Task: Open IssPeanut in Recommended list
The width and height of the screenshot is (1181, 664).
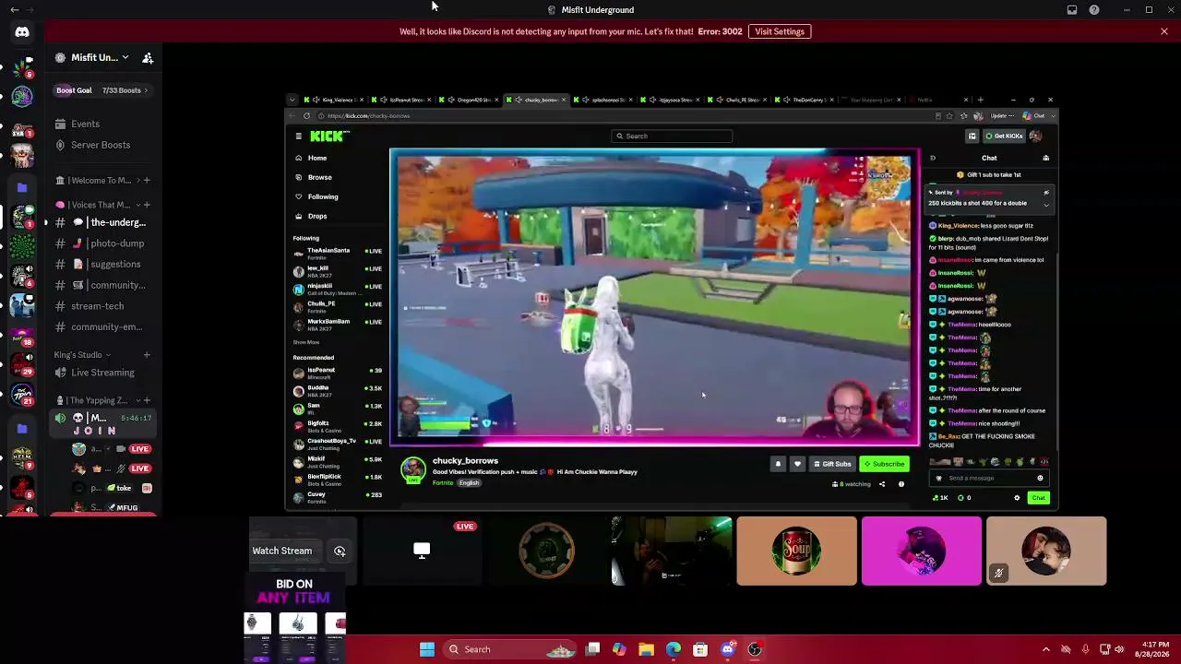Action: click(x=337, y=372)
